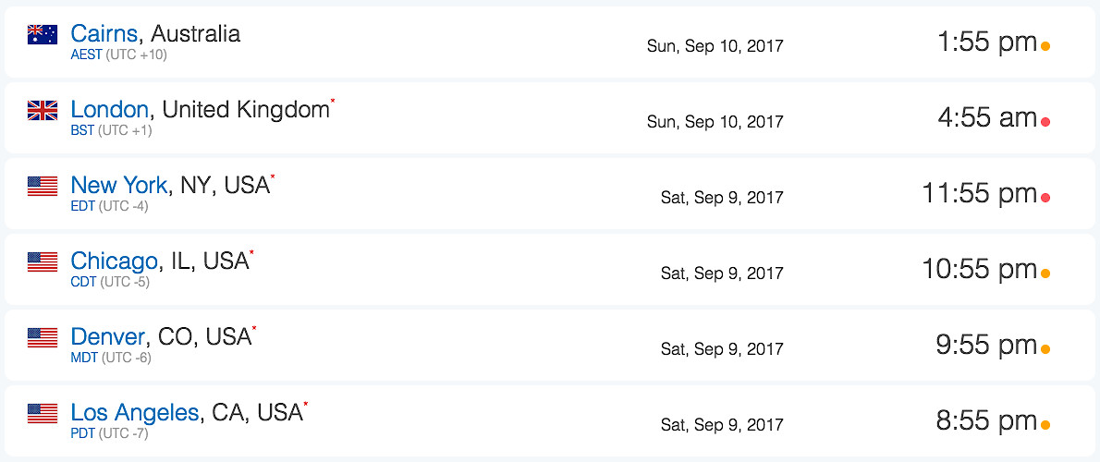This screenshot has width=1100, height=462.
Task: Click the Australian flag icon beside Cairns
Action: 43,35
